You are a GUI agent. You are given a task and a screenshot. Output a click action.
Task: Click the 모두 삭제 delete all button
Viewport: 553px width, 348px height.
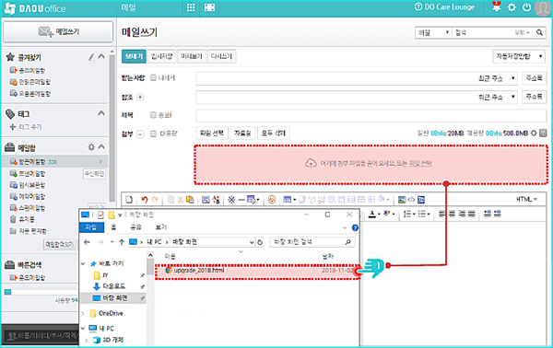[x=274, y=133]
